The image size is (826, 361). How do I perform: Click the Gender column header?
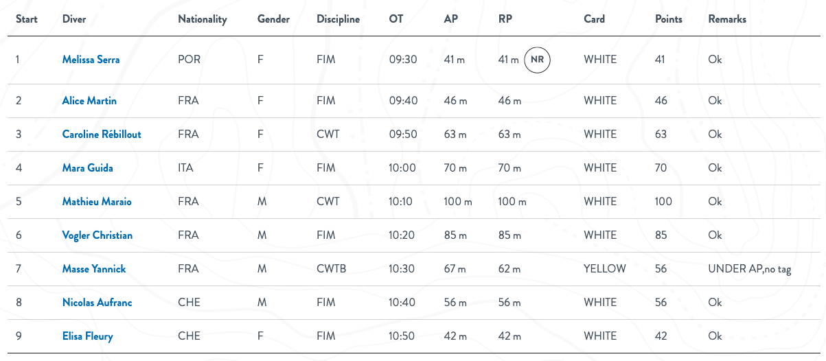pos(273,19)
